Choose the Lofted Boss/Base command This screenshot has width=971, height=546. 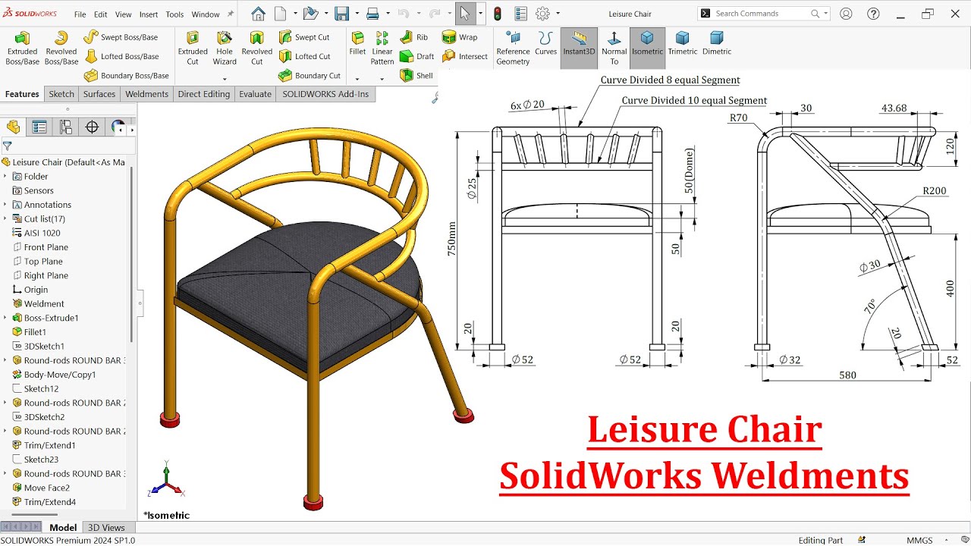121,56
